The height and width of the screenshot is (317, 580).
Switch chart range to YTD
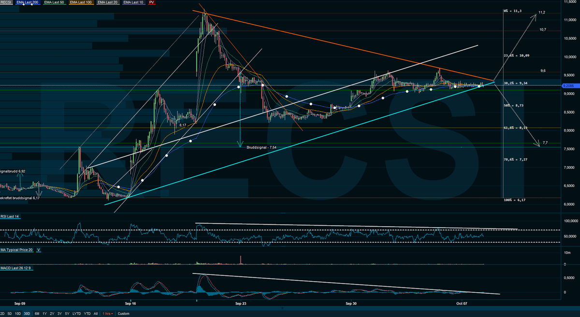point(87,314)
